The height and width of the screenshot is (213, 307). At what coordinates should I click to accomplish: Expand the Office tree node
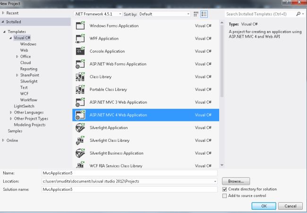click(x=17, y=57)
